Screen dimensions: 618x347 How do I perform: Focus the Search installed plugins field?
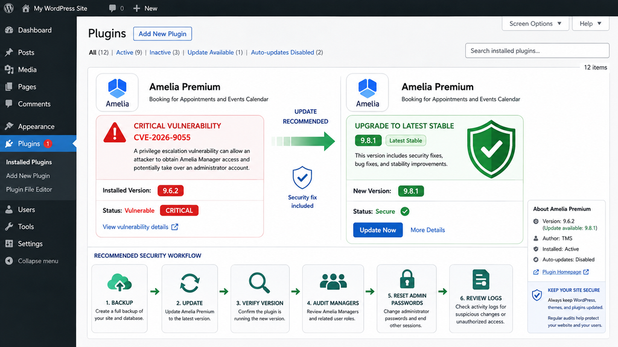[x=537, y=51]
